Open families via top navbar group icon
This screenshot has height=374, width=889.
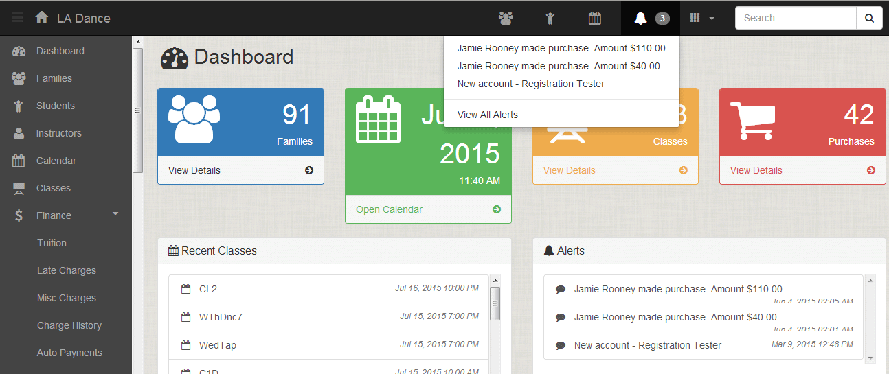point(506,19)
